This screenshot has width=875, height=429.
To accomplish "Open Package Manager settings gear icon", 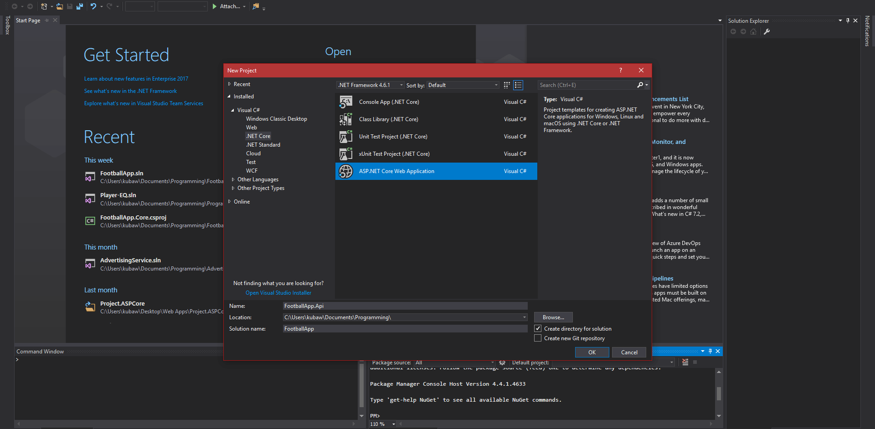I will point(502,363).
